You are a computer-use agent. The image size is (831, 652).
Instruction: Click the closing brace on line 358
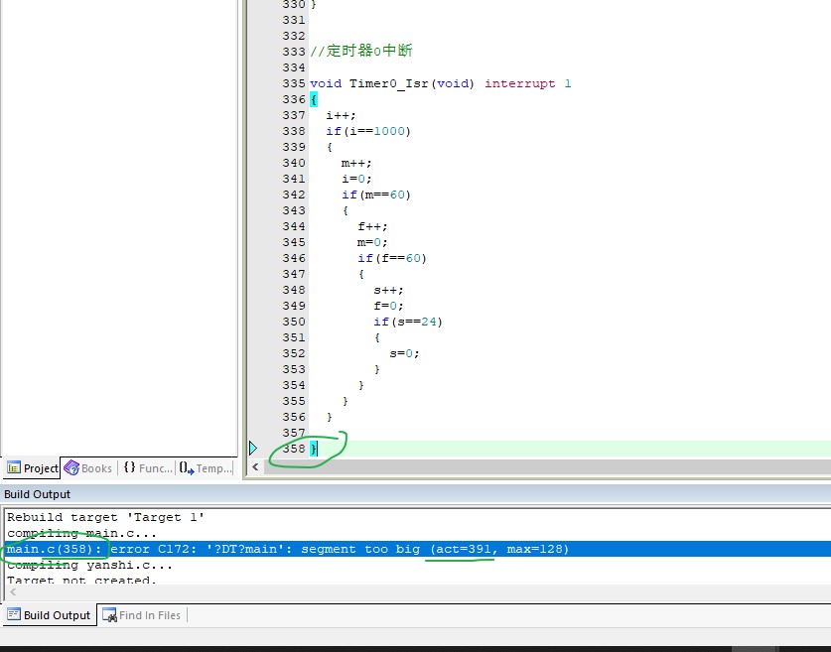click(x=314, y=450)
